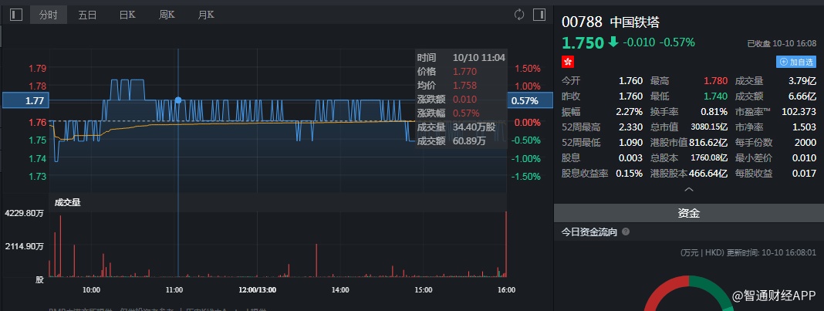
Task: Collapse the quote details chevron
Action: point(689,189)
